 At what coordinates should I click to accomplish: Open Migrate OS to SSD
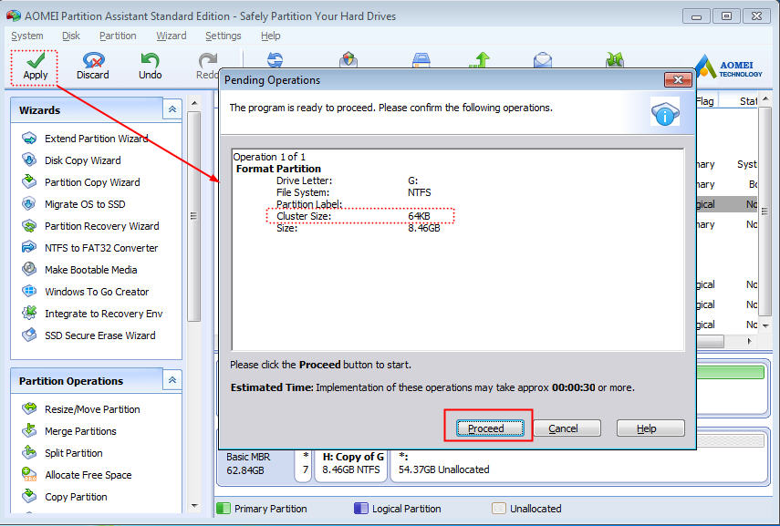[x=85, y=204]
